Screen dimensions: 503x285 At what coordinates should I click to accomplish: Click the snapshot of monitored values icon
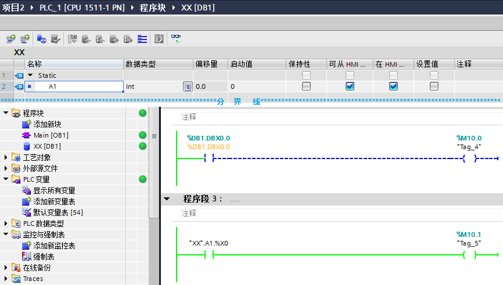[x=72, y=39]
